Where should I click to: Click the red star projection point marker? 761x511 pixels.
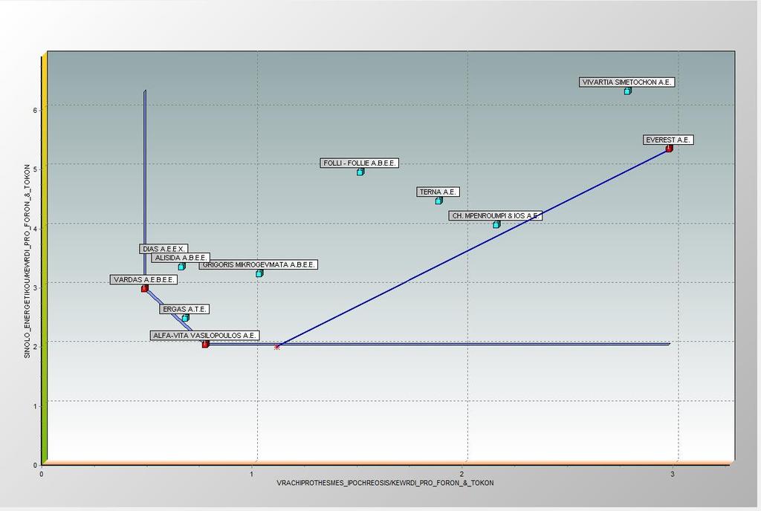click(x=277, y=347)
